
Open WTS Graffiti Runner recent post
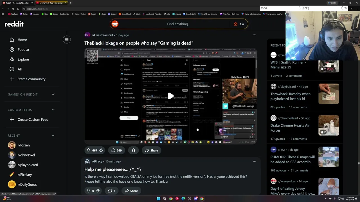tap(288, 65)
